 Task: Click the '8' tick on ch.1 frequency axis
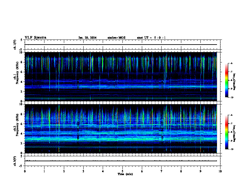pyautogui.click(x=22, y=62)
